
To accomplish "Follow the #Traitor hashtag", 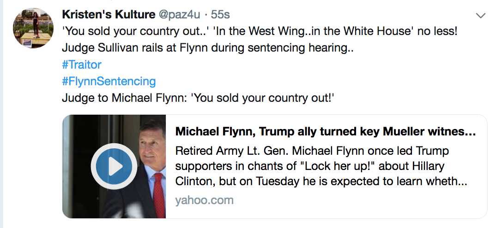I will 81,64.
